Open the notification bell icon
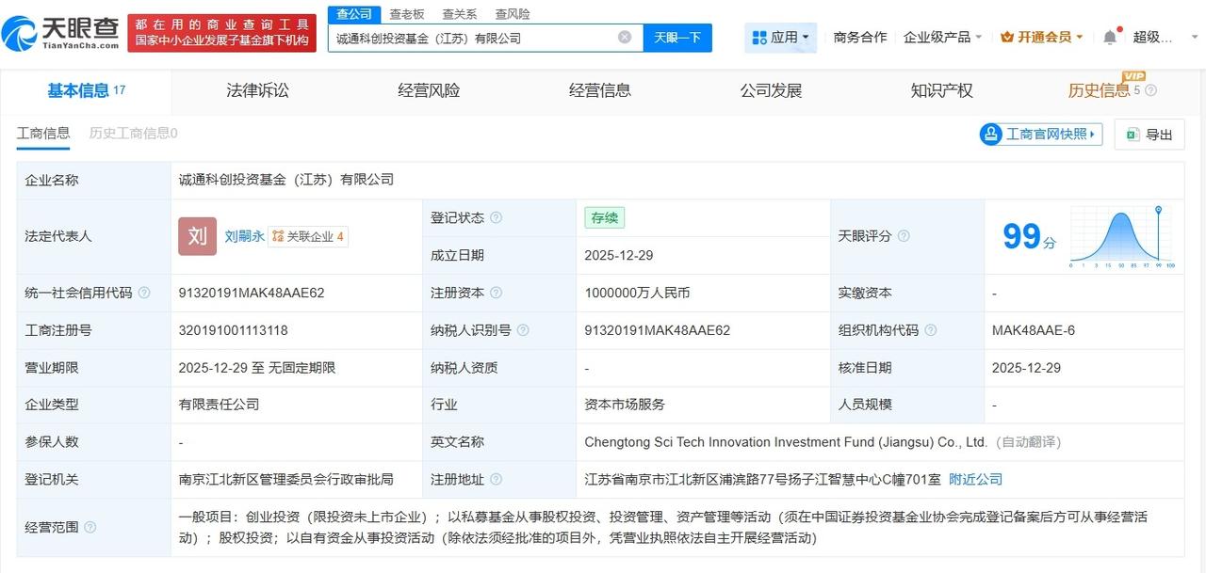Viewport: 1206px width, 573px height. coord(1110,37)
